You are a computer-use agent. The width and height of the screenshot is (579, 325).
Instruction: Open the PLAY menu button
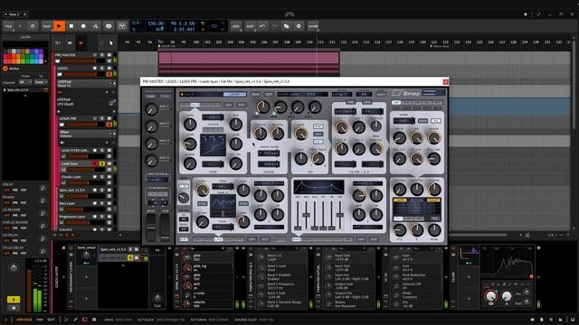tap(47, 26)
